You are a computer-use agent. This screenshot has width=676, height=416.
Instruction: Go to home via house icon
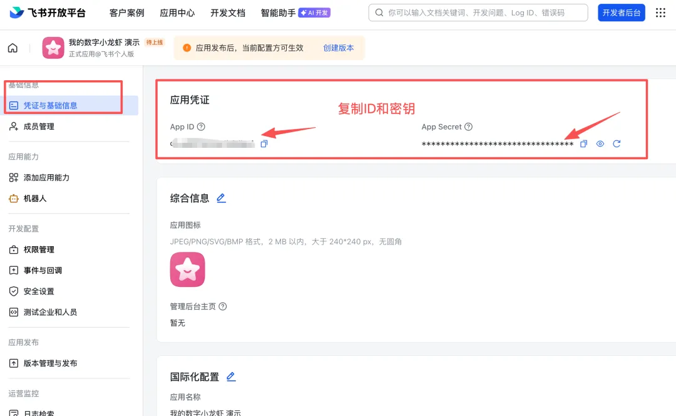(13, 48)
